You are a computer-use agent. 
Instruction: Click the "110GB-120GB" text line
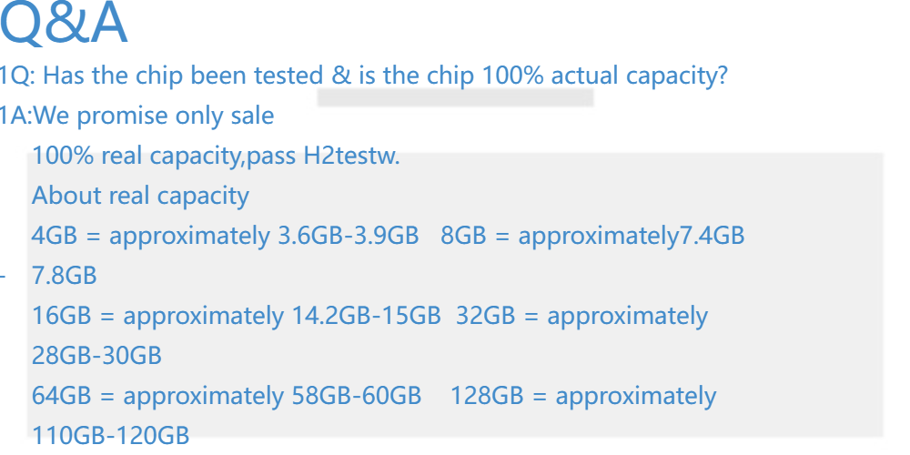110,436
